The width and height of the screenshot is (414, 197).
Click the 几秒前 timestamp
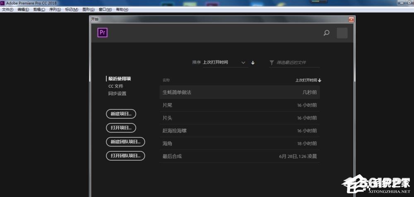point(309,92)
